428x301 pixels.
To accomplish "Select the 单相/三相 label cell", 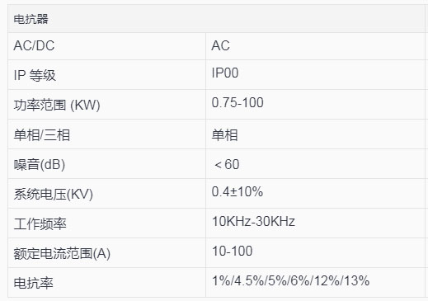I will coord(107,134).
